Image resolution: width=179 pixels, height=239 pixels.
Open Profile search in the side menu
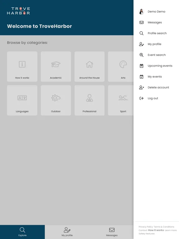(x=157, y=33)
